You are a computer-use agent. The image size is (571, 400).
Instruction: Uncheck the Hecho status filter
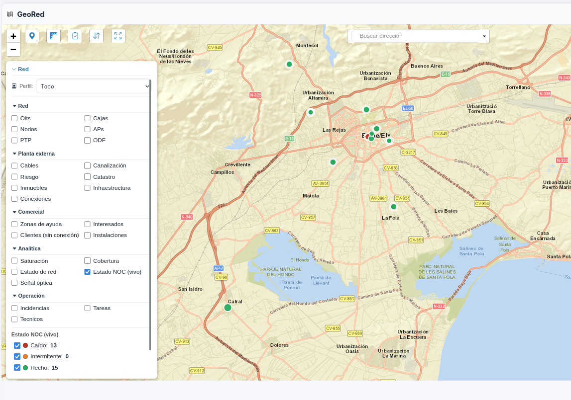[17, 368]
